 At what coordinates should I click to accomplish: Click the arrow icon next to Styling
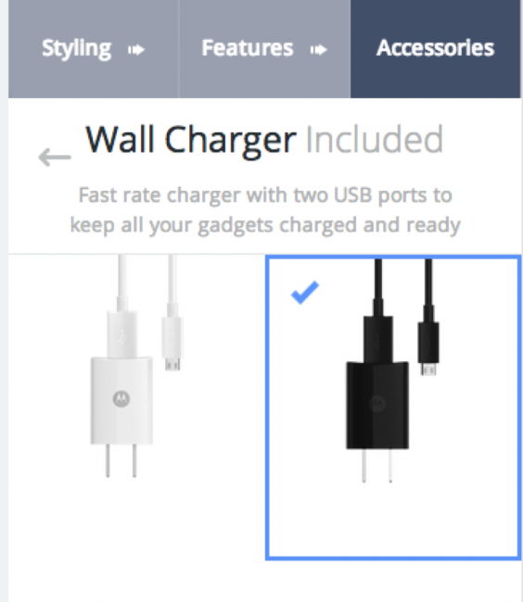[x=136, y=49]
